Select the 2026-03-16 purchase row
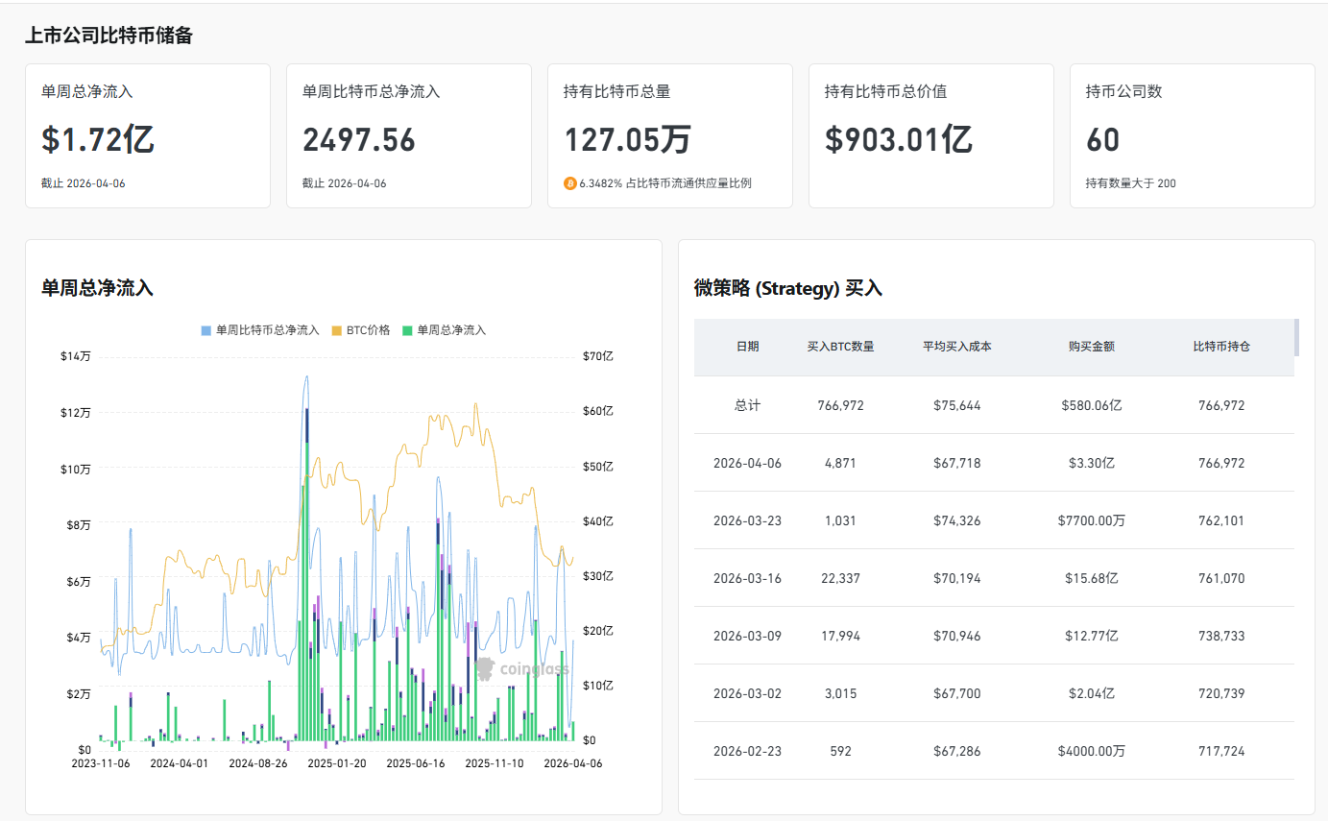The height and width of the screenshot is (821, 1328). click(x=994, y=578)
